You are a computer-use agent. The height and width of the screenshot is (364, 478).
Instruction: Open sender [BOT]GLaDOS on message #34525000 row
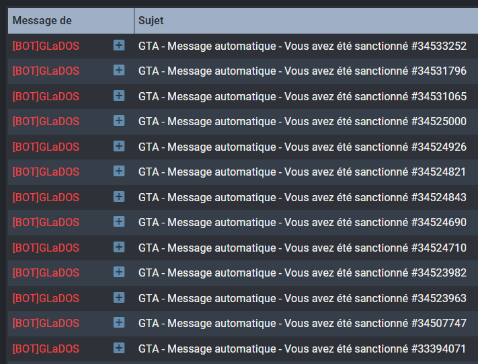[x=46, y=122]
